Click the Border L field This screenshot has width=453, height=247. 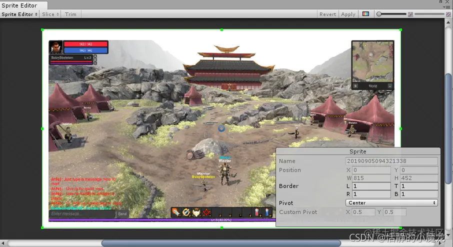pyautogui.click(x=371, y=186)
